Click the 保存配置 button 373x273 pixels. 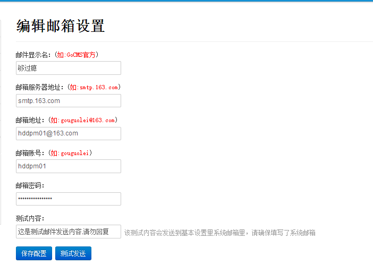click(34, 253)
